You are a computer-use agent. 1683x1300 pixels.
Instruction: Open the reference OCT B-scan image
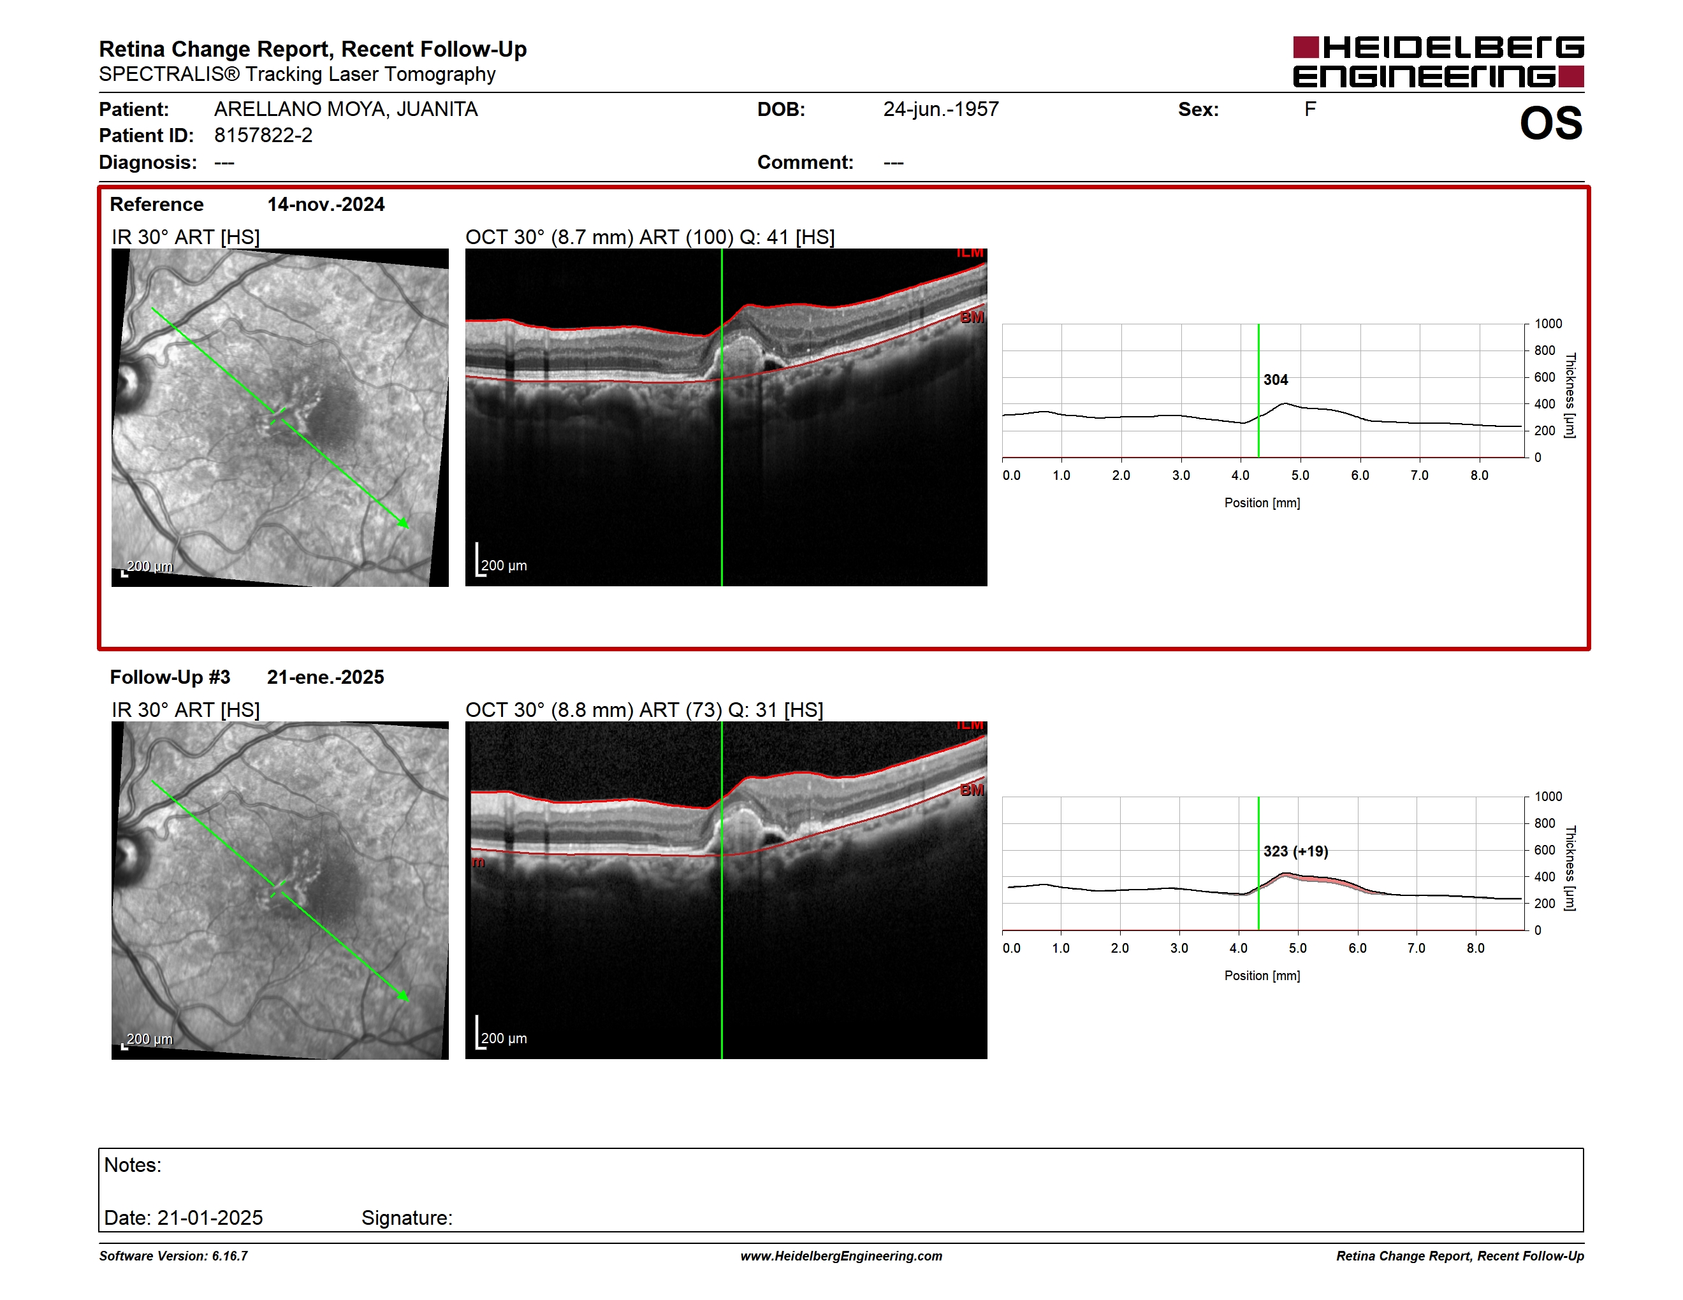click(x=726, y=417)
